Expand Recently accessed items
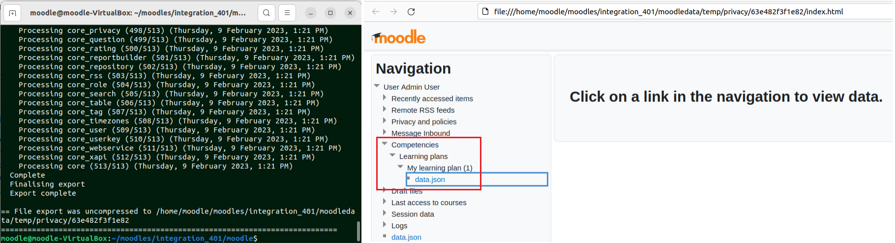Image resolution: width=895 pixels, height=243 pixels. click(x=385, y=97)
